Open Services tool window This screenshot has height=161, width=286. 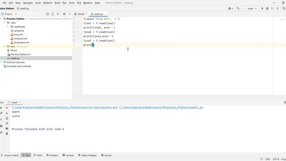coord(106,155)
